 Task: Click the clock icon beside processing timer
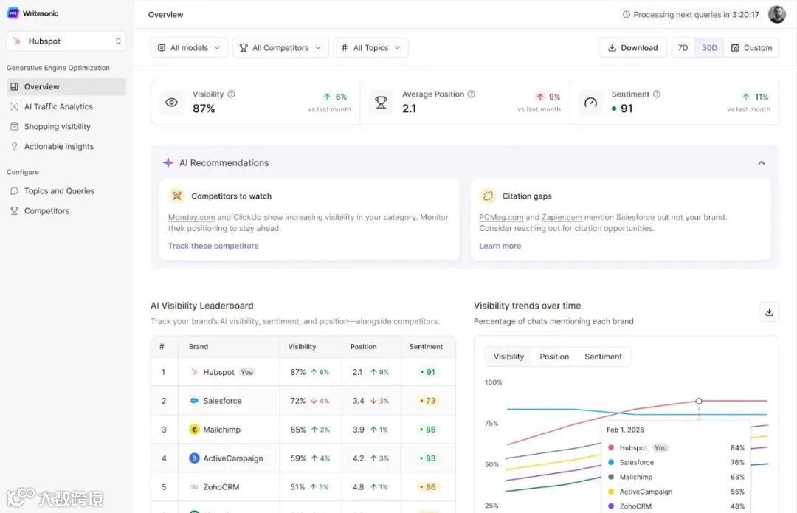point(627,15)
